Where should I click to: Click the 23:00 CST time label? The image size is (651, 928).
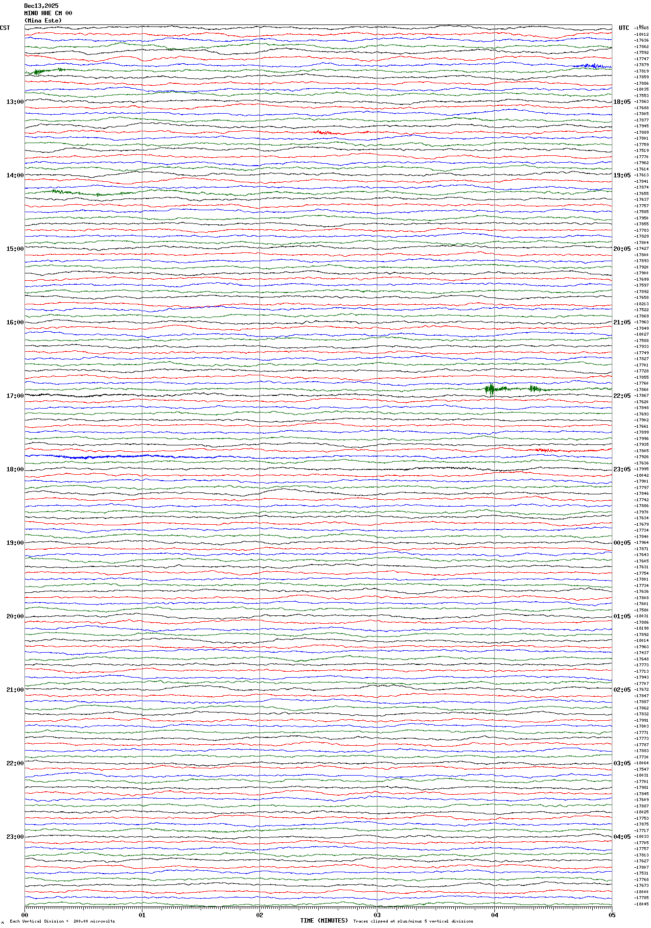click(x=15, y=837)
